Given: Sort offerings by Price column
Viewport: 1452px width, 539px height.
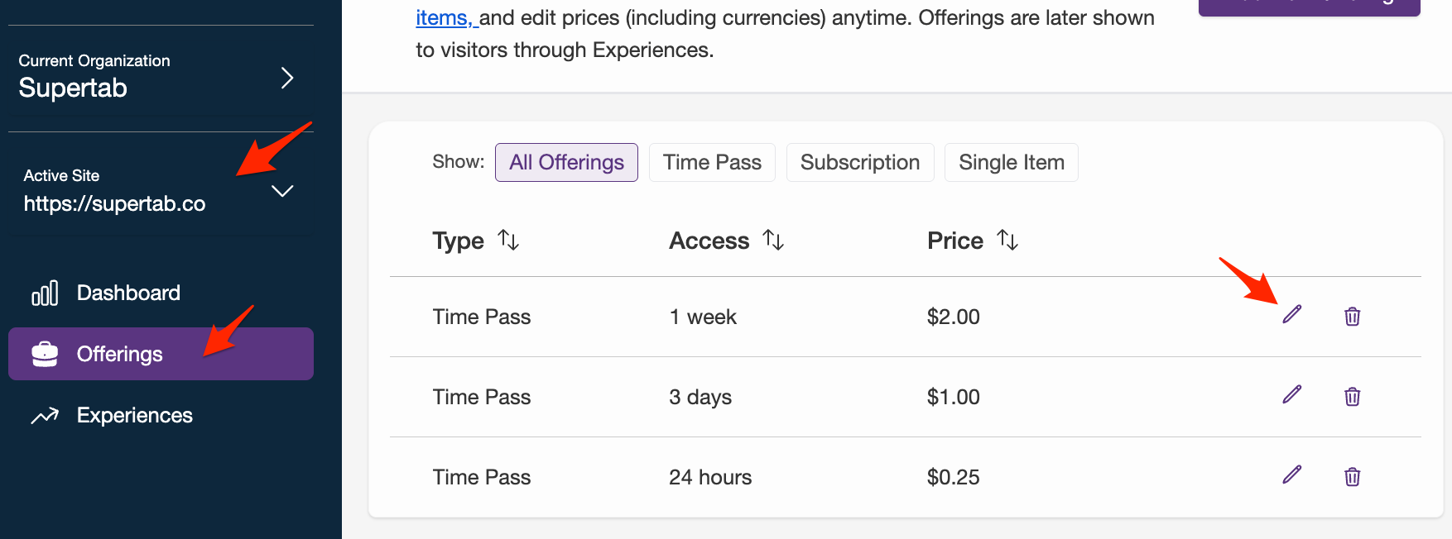Looking at the screenshot, I should tap(1007, 241).
